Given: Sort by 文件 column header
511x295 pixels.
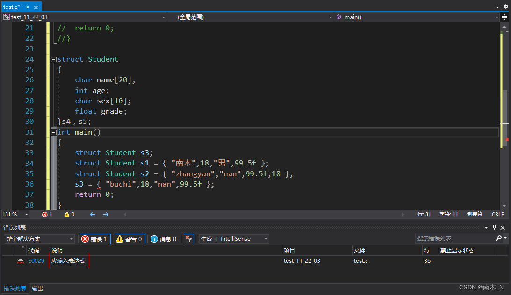Looking at the screenshot, I should pyautogui.click(x=387, y=250).
